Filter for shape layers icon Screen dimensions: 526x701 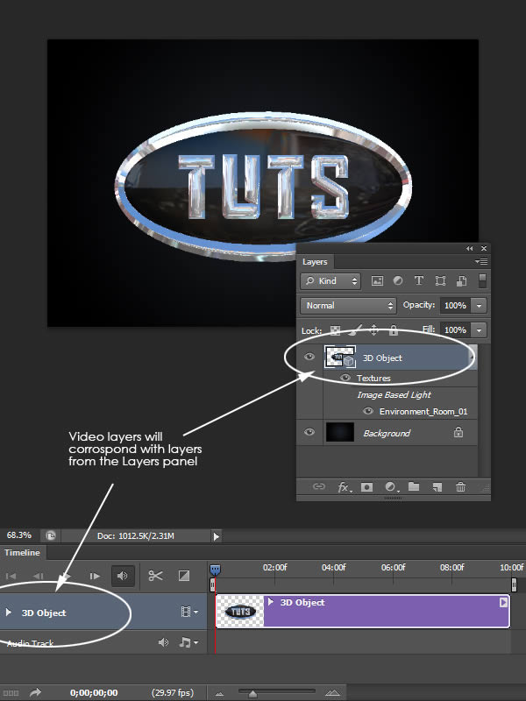click(x=440, y=280)
